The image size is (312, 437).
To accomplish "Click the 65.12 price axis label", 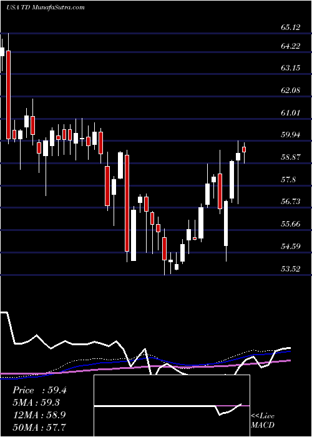I will [290, 27].
